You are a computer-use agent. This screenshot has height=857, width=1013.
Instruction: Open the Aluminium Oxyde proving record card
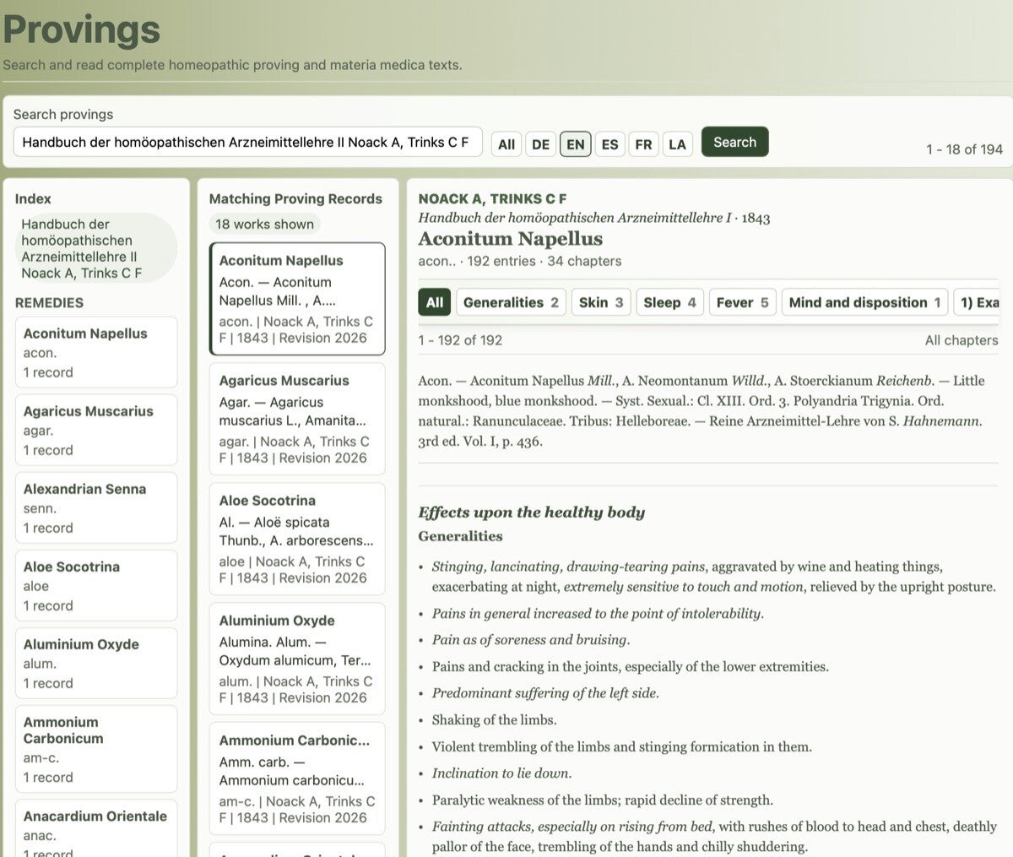[x=297, y=659]
